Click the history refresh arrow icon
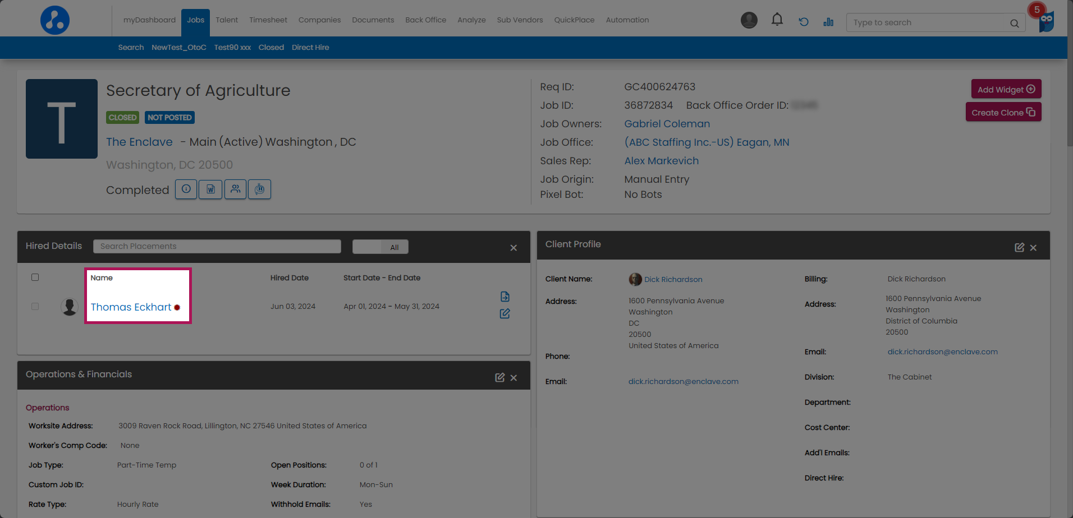Image resolution: width=1073 pixels, height=518 pixels. pyautogui.click(x=804, y=22)
